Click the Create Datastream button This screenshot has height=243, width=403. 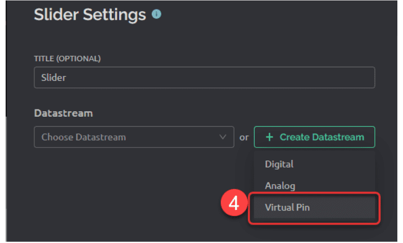click(314, 137)
